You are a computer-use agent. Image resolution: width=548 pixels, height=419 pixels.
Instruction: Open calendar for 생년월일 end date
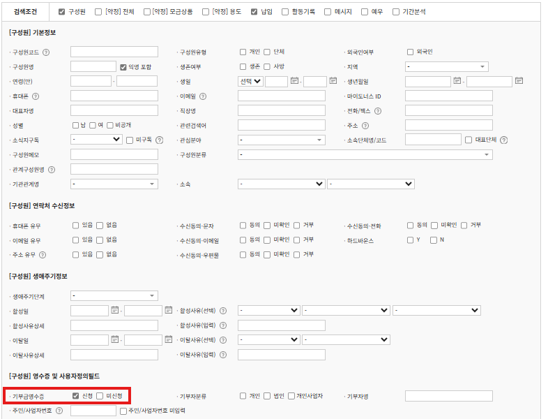519,81
